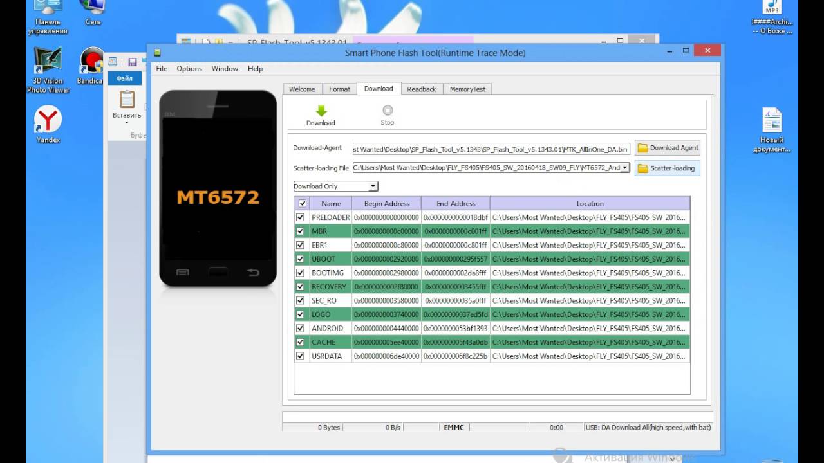Click the Файл tab in WordPad window
Viewport: 824px width, 463px height.
[124, 78]
